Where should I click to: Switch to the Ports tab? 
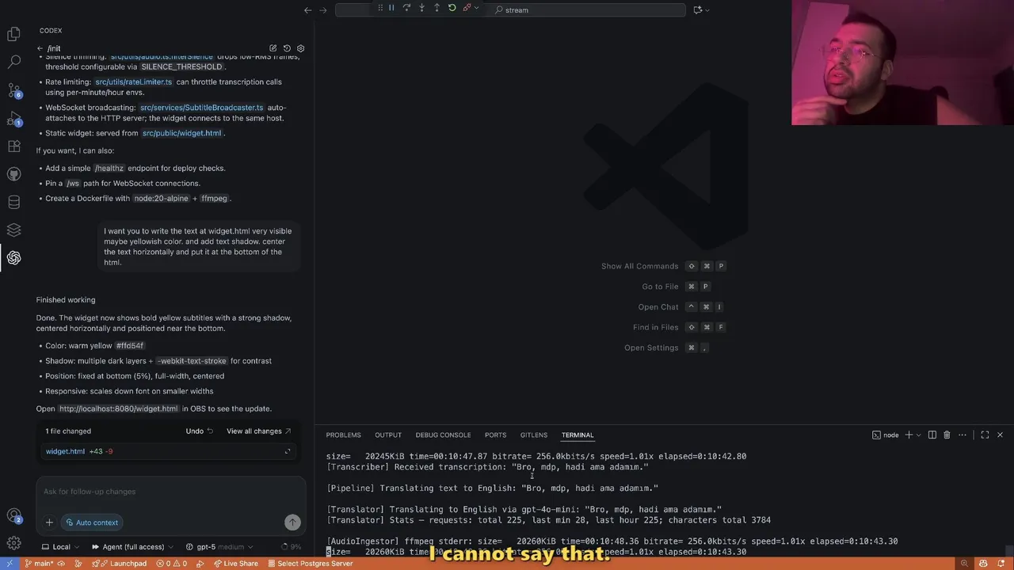pos(495,435)
